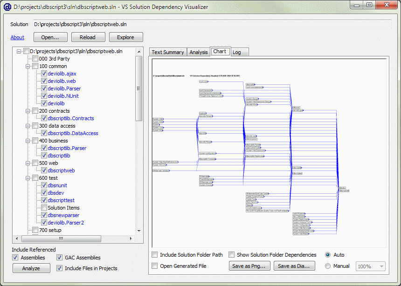Uncheck the dbsnewparser checkbox

coord(44,215)
